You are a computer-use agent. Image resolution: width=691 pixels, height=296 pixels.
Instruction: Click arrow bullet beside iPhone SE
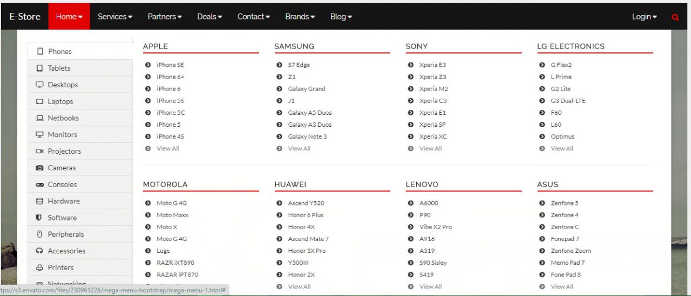[148, 65]
